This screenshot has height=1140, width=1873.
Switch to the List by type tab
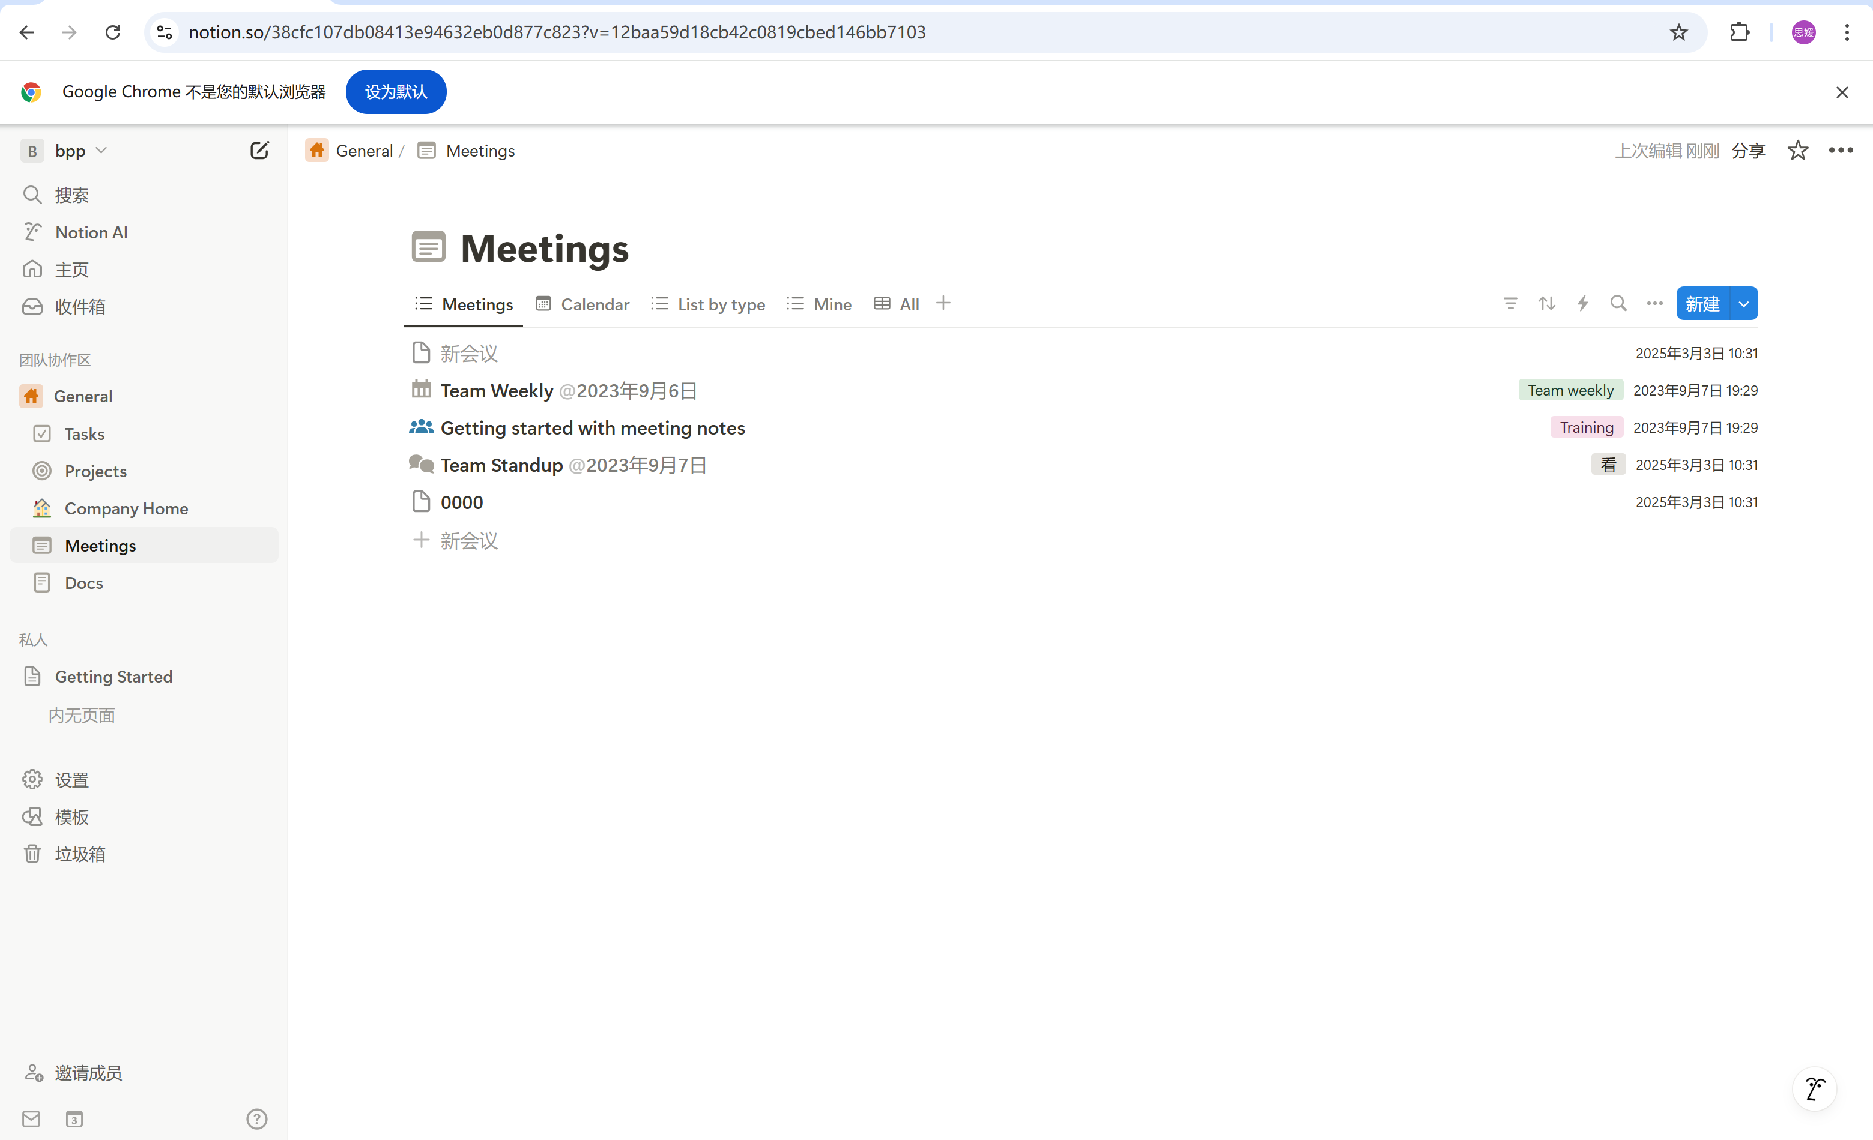click(x=709, y=304)
